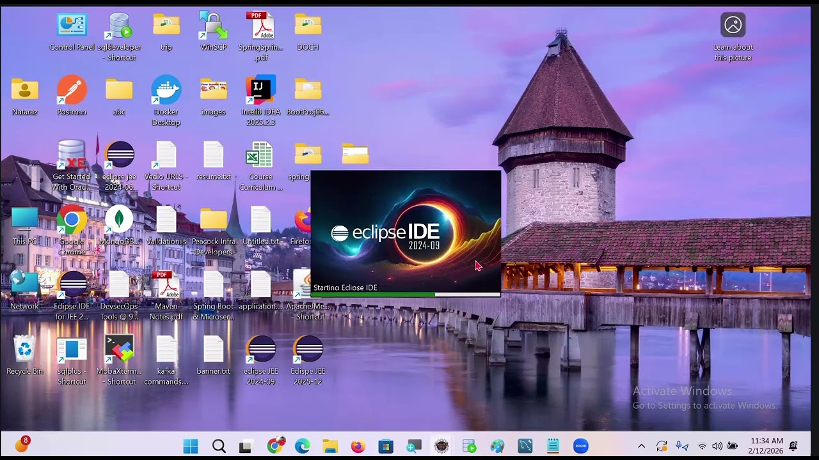Select the Eclipse IDE for JEE shortcut

click(x=72, y=296)
